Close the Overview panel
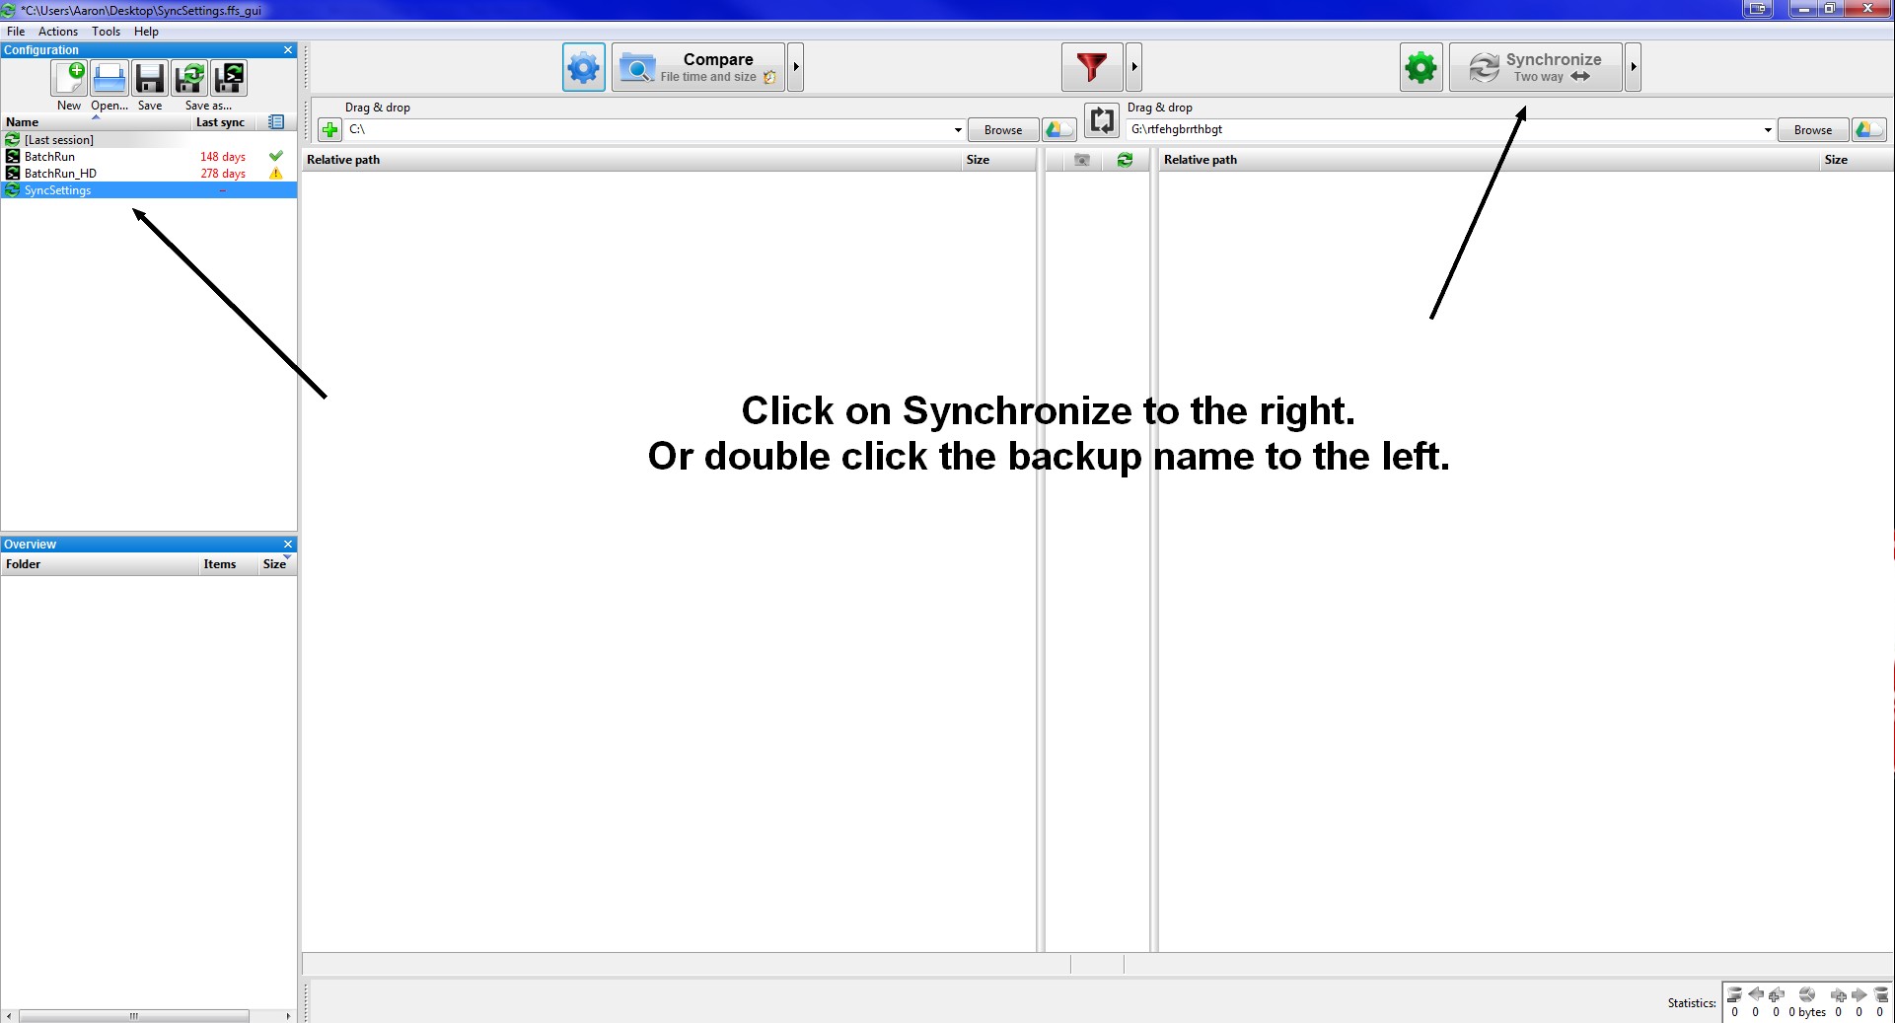 pyautogui.click(x=288, y=545)
